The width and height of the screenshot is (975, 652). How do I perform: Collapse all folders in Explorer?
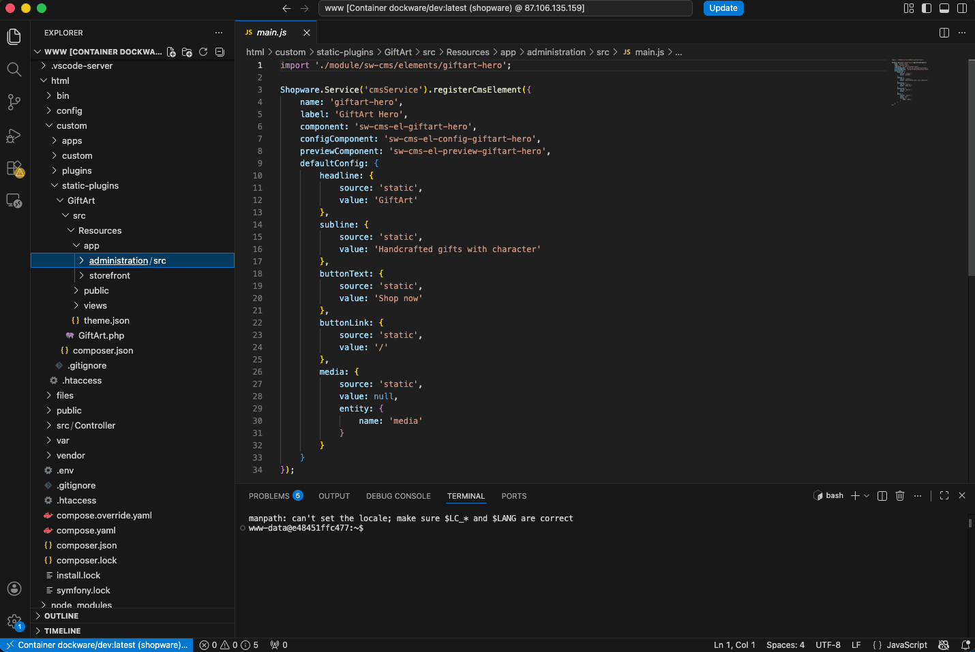[220, 52]
